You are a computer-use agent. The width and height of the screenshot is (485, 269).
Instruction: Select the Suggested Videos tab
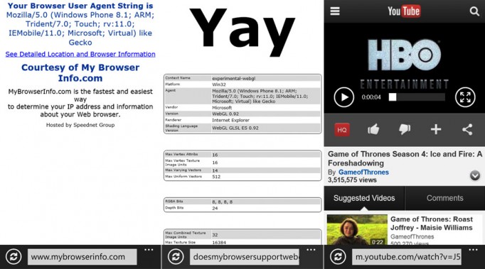[364, 198]
